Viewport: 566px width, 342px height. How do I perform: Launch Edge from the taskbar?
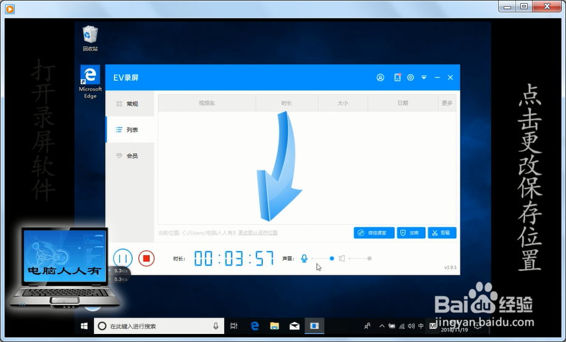pyautogui.click(x=255, y=326)
